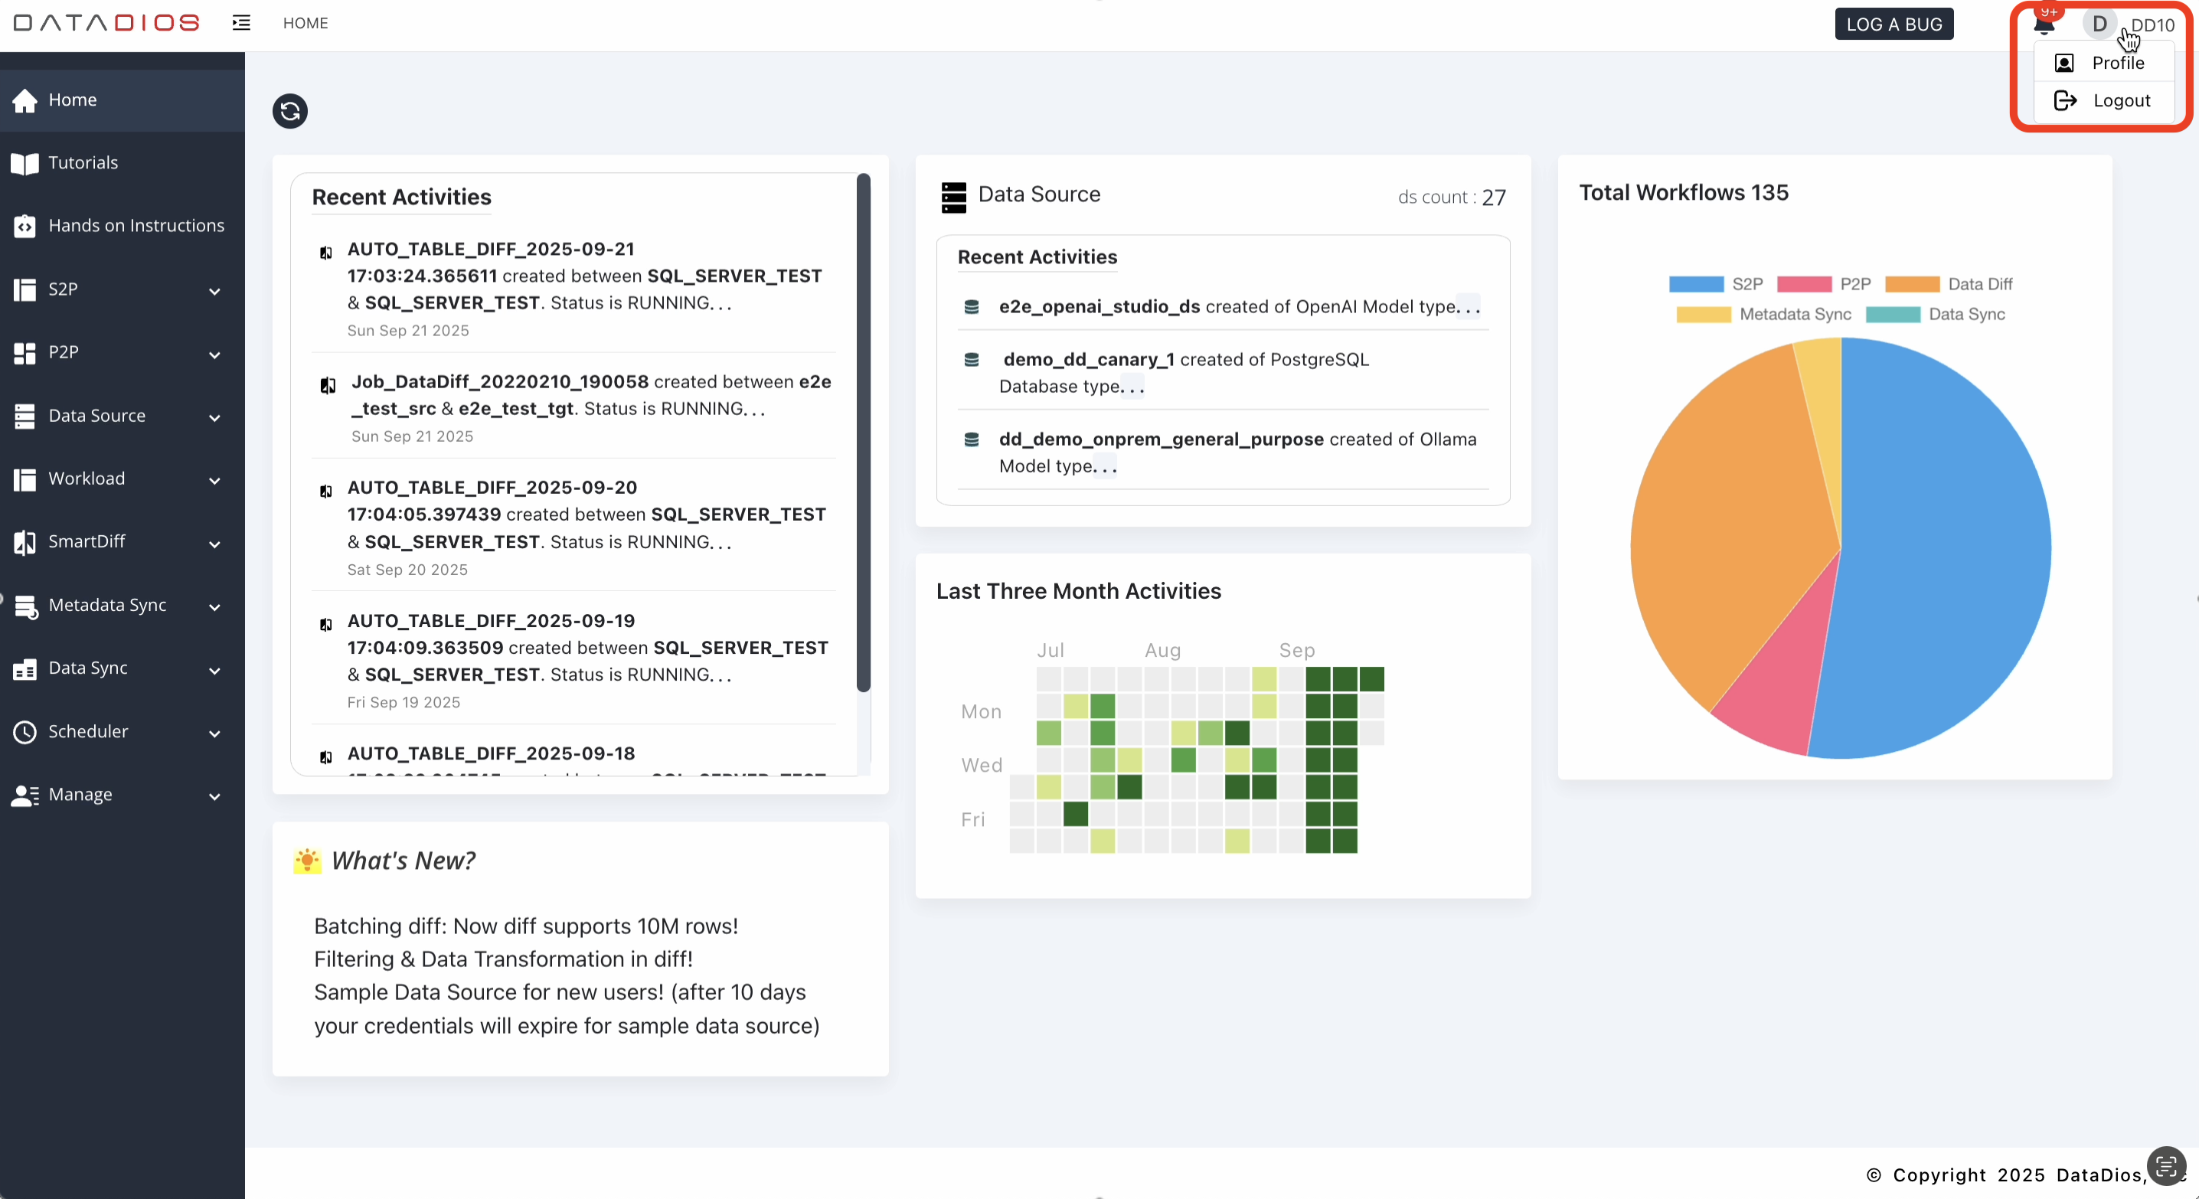The width and height of the screenshot is (2199, 1199).
Task: Click the Home icon in sidebar
Action: coord(25,100)
